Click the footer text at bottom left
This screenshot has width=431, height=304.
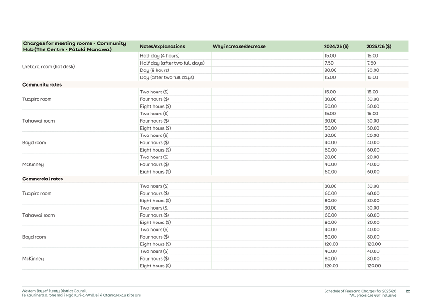(81, 293)
